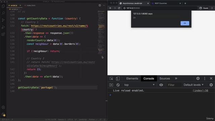215x121 pixels.
Task: Reload the browser page
Action: pos(119,8)
